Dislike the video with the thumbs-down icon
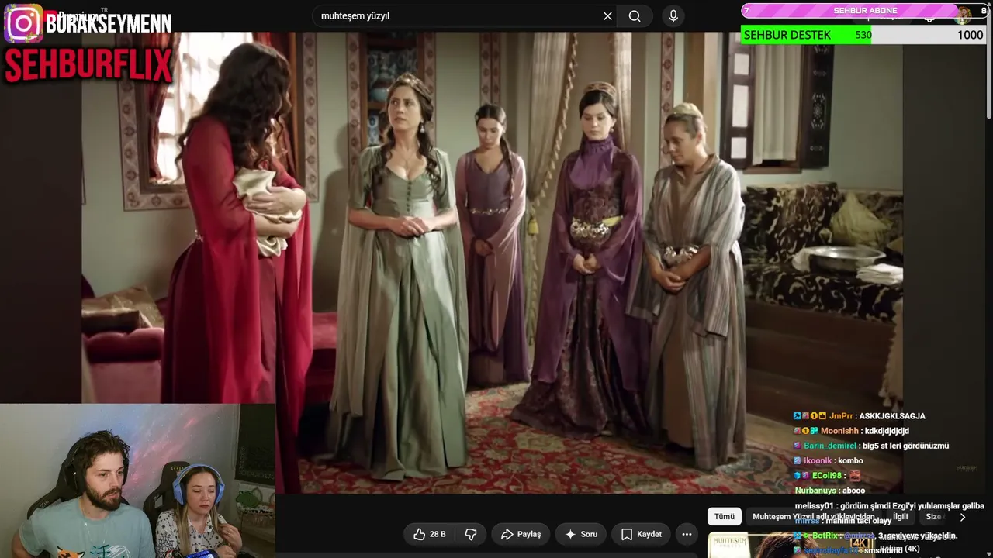The height and width of the screenshot is (558, 993). tap(471, 534)
